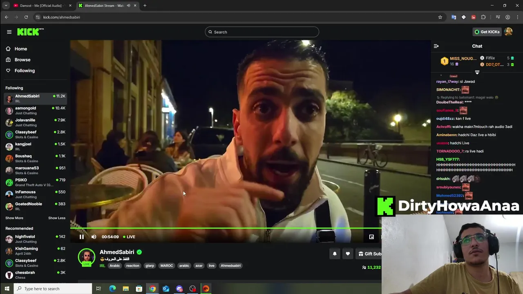Viewport: 523px width, 294px height.
Task: Open a new browser tab
Action: coord(145,6)
